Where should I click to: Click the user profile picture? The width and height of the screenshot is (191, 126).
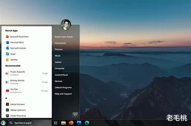(66, 25)
